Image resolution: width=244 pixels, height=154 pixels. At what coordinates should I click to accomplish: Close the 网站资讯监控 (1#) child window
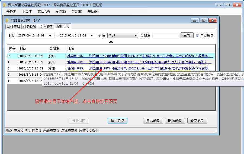coord(213,21)
